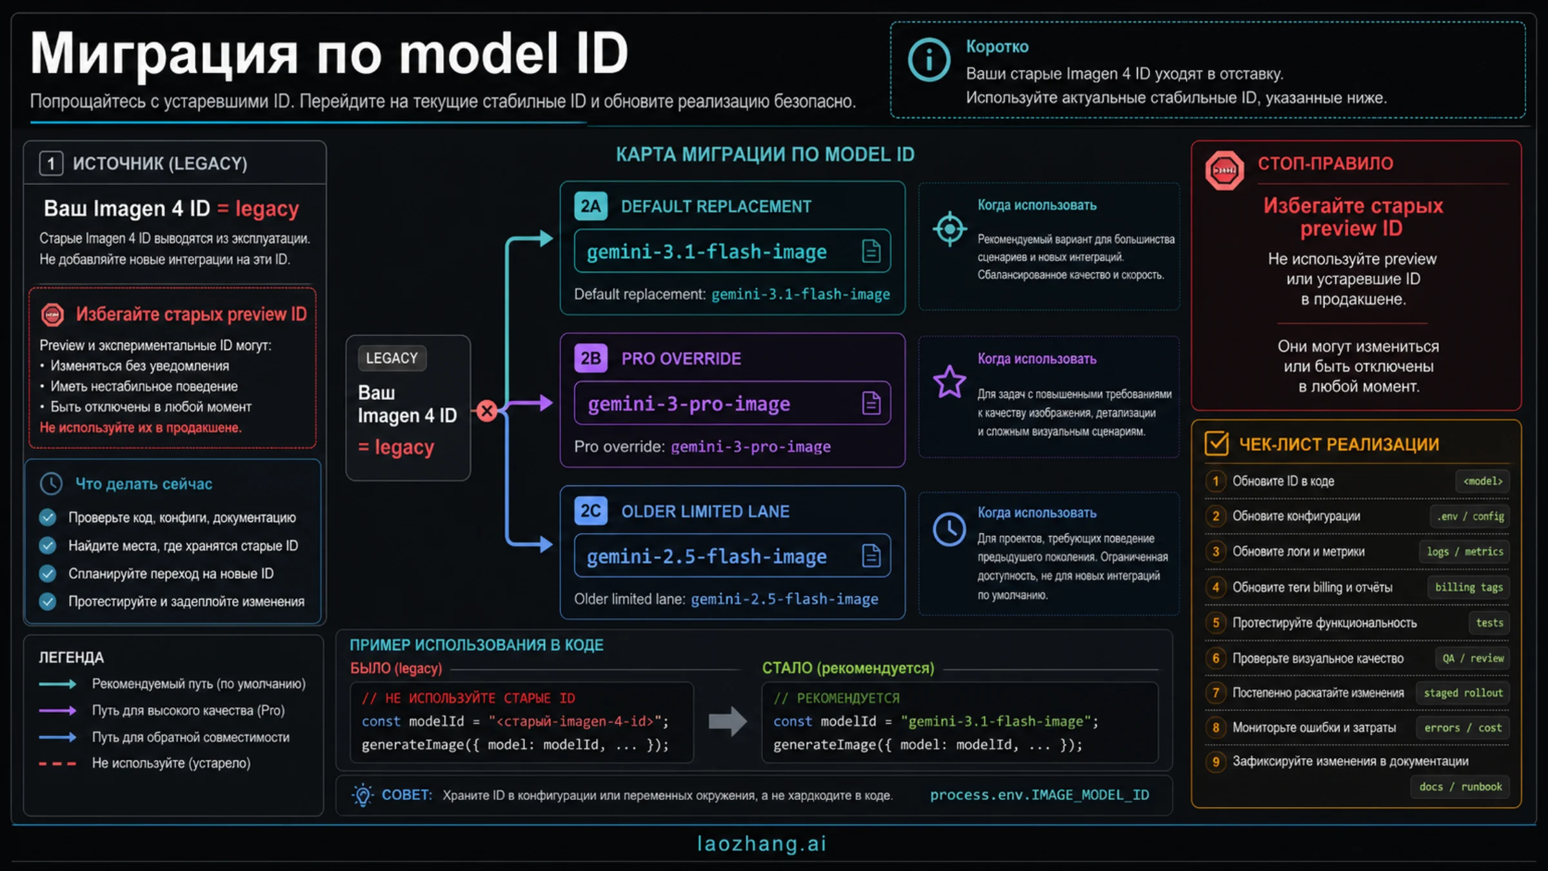Click the stop-sign icon next to СТОП-ПРАВИЛО
The width and height of the screenshot is (1548, 871).
pyautogui.click(x=1224, y=170)
